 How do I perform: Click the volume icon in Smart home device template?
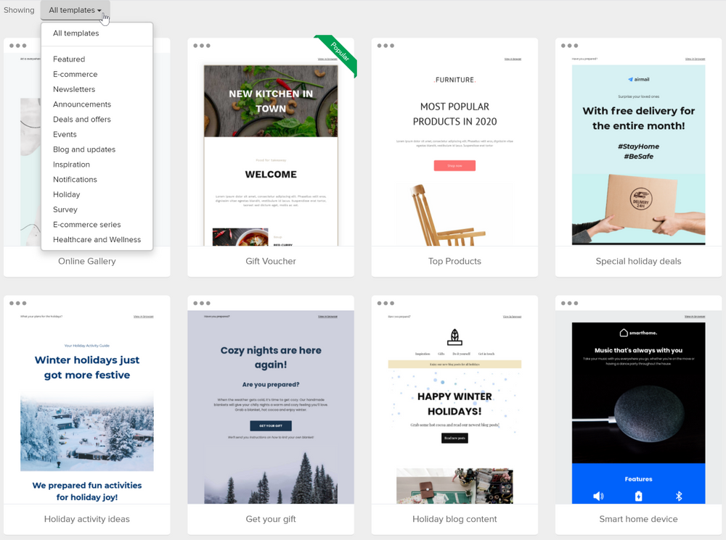pos(599,497)
